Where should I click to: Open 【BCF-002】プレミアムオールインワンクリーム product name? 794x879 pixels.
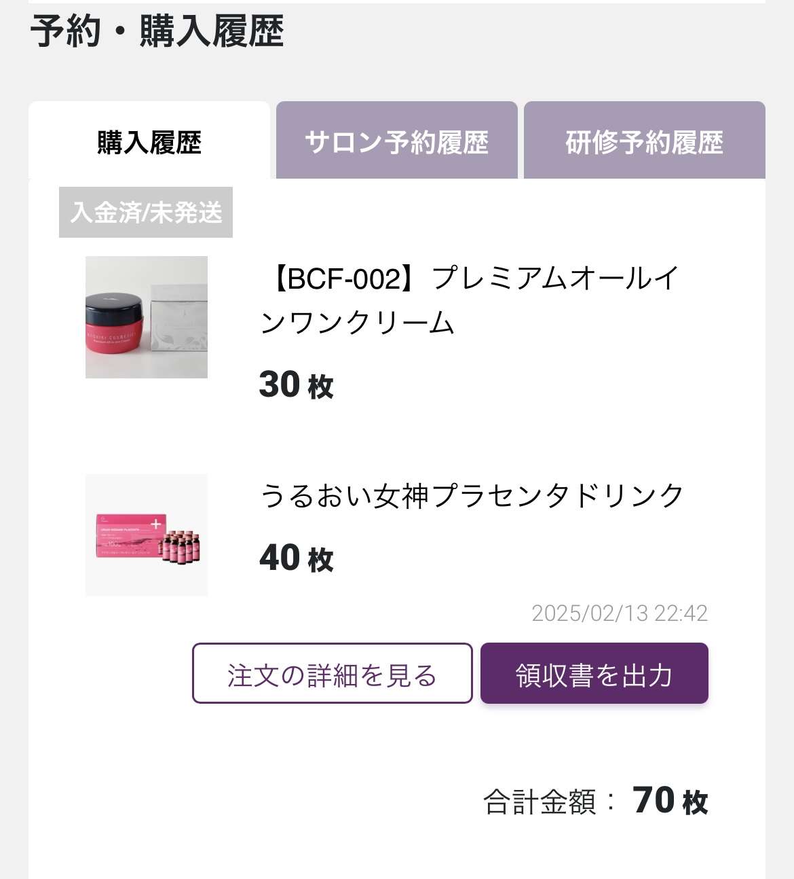pos(470,300)
